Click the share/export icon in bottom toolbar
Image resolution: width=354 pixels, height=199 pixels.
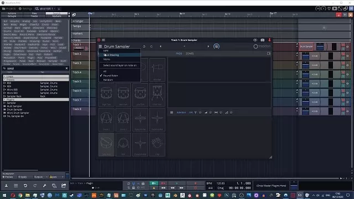(x=64, y=186)
